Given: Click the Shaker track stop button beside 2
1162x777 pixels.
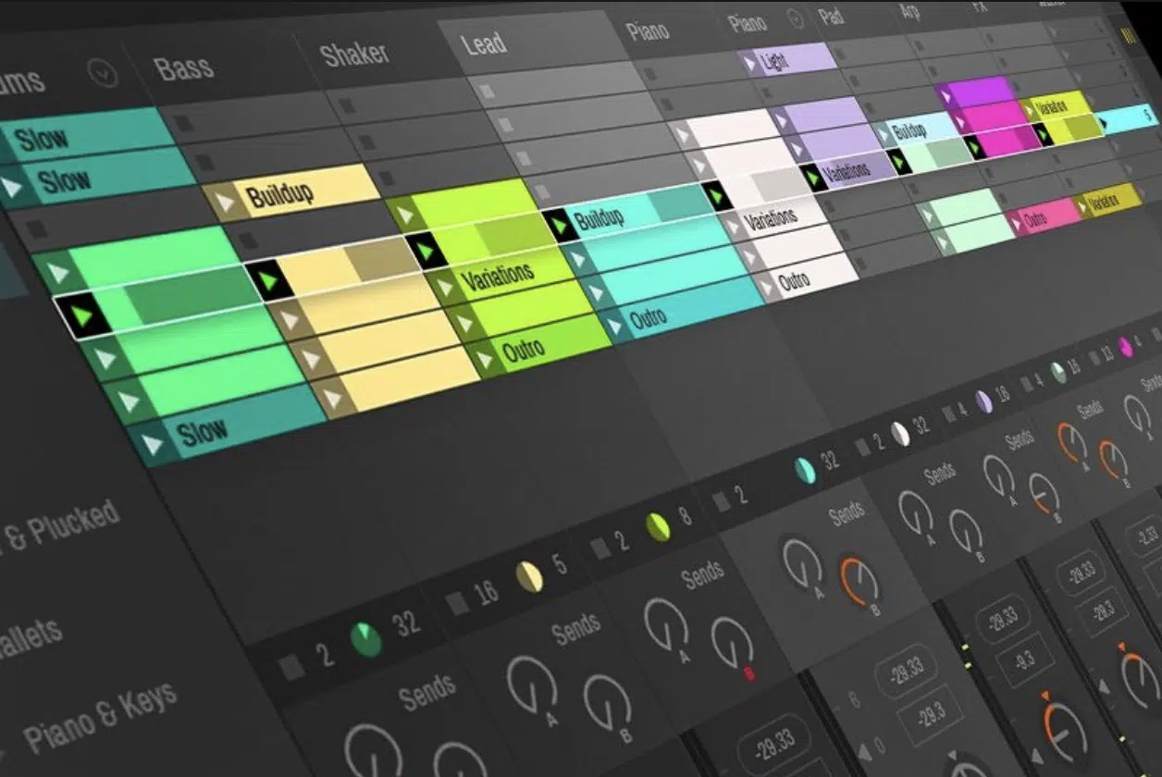Looking at the screenshot, I should (600, 548).
